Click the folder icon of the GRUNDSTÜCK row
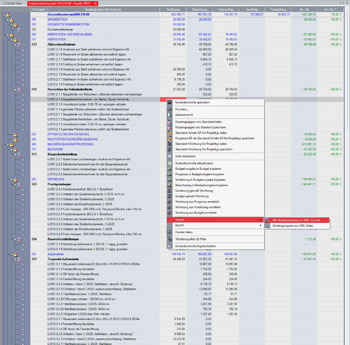Image resolution: width=350 pixels, height=345 pixels. click(x=12, y=20)
